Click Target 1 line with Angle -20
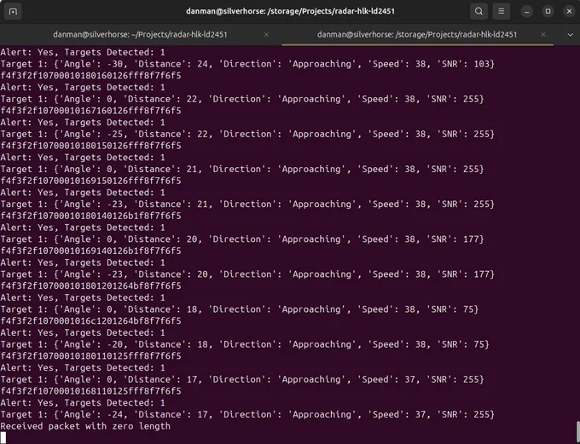Screen dimensions: 580x444 pos(245,344)
